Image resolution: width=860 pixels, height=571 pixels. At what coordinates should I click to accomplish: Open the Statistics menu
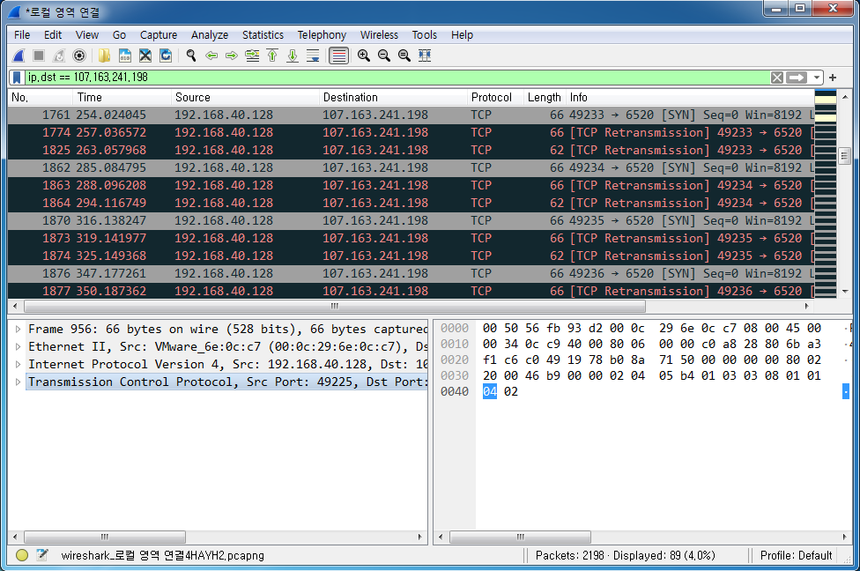click(263, 34)
